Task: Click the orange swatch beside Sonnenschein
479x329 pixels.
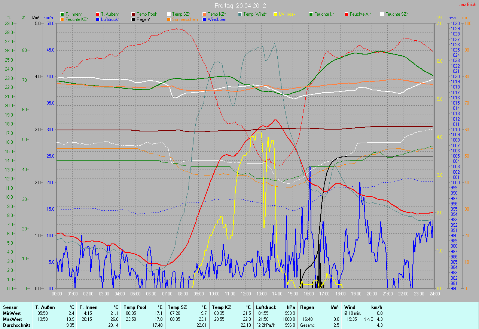Action: [x=169, y=19]
